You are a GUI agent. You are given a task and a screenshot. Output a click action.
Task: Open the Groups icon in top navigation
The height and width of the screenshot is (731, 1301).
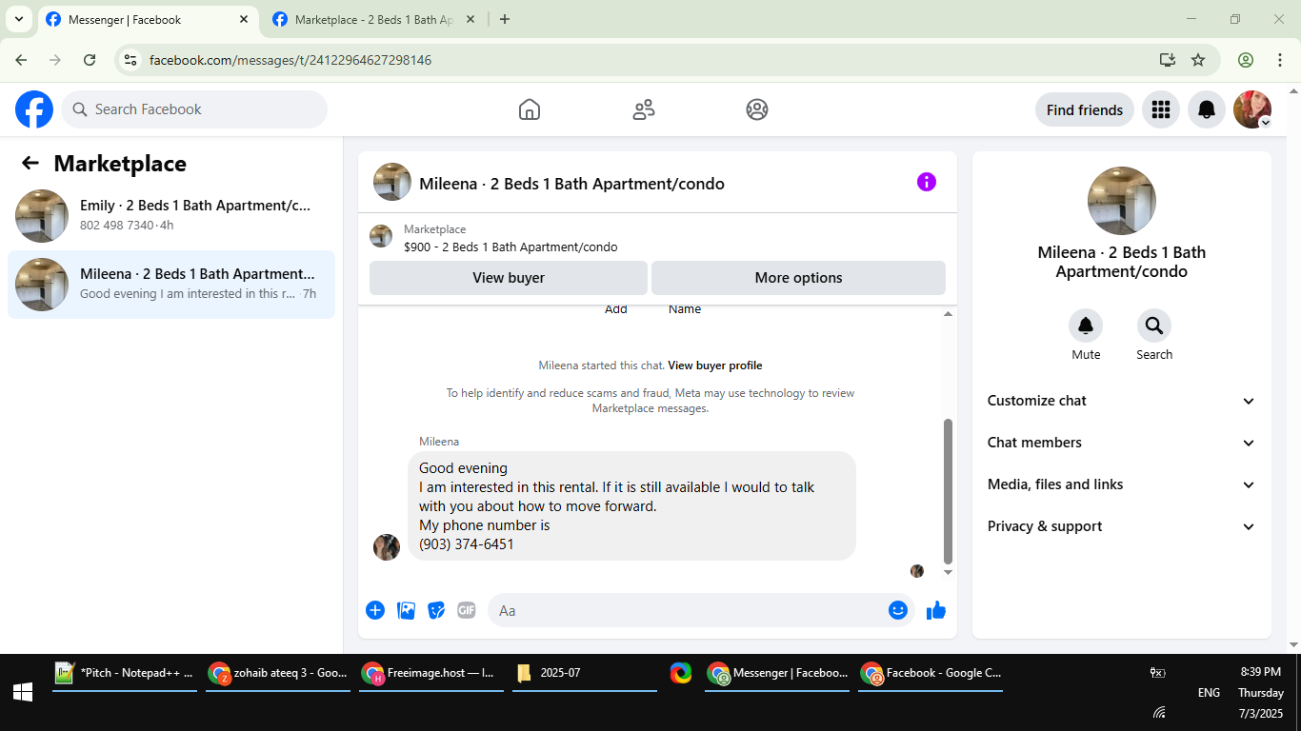757,109
